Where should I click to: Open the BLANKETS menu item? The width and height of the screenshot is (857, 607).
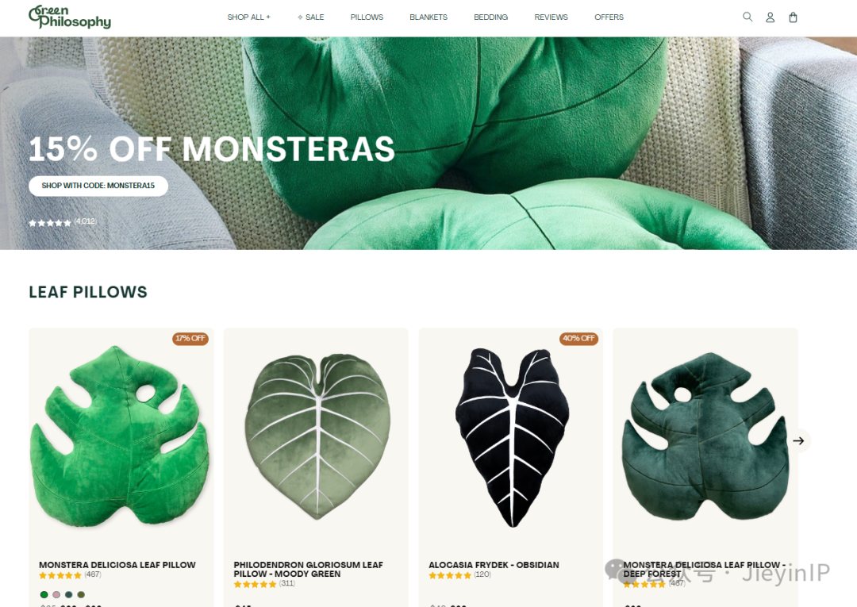[x=428, y=17]
